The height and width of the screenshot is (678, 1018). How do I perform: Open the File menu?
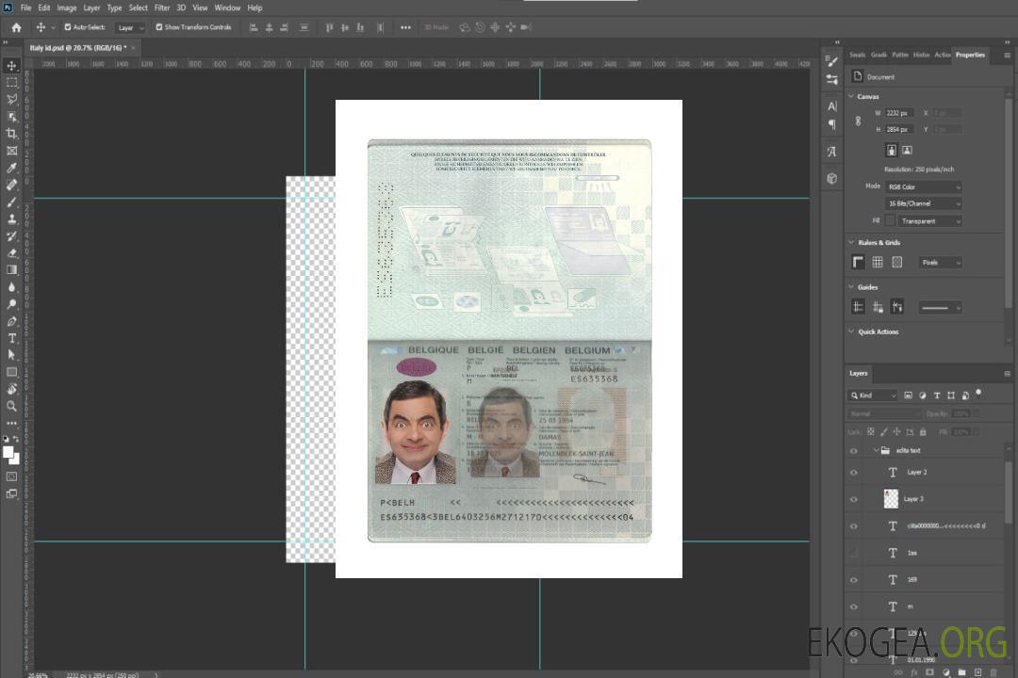point(26,8)
